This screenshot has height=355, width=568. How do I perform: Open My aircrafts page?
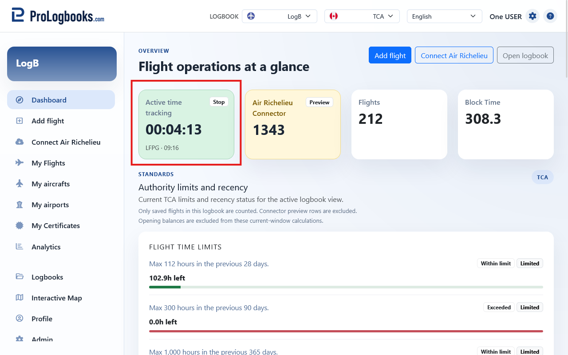coord(61,184)
